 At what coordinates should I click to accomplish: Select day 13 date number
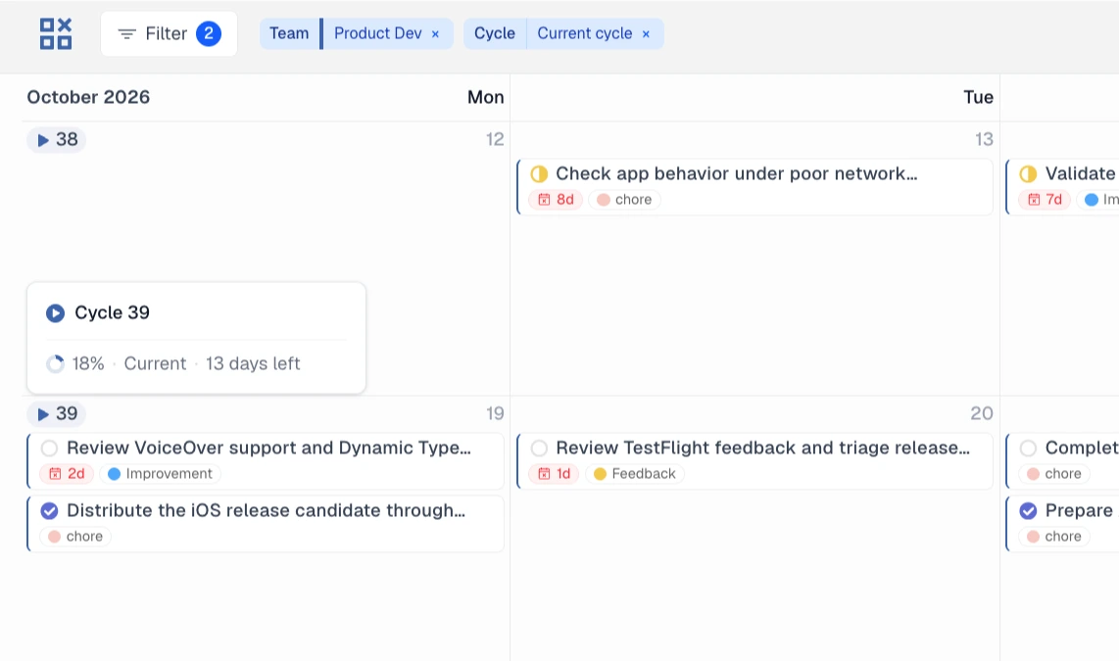click(x=984, y=139)
